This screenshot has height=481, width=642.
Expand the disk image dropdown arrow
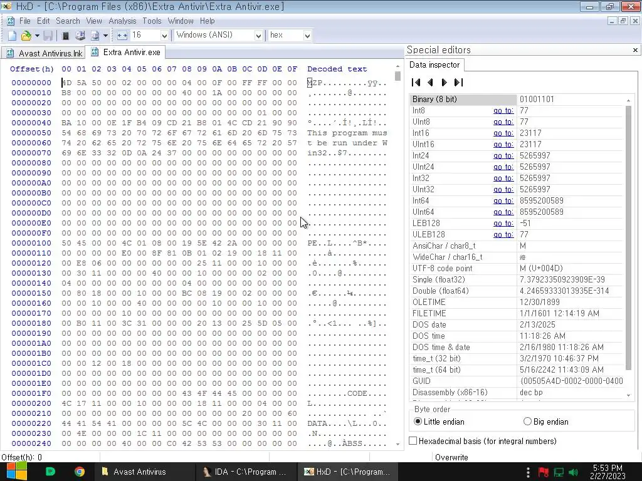click(x=105, y=36)
